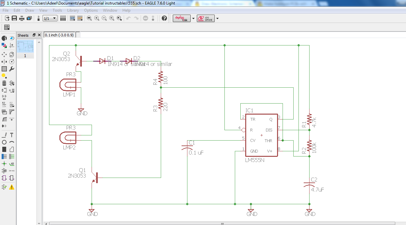Run a script with the SCR icon

pos(71,18)
